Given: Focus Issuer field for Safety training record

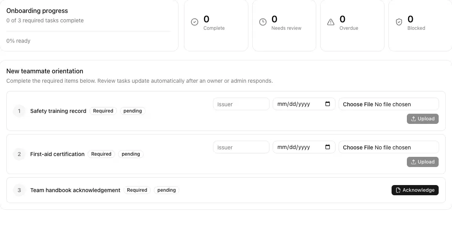Looking at the screenshot, I should click(241, 104).
